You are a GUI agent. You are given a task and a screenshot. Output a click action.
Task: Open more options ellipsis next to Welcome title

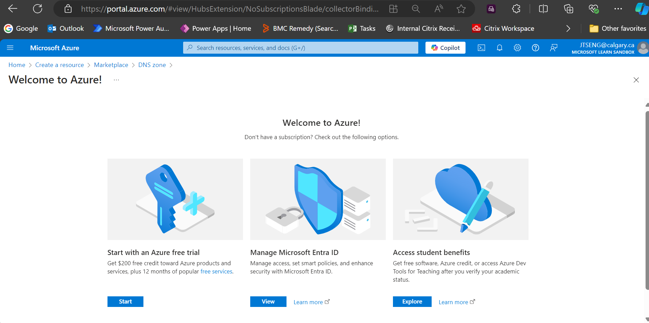click(x=116, y=79)
